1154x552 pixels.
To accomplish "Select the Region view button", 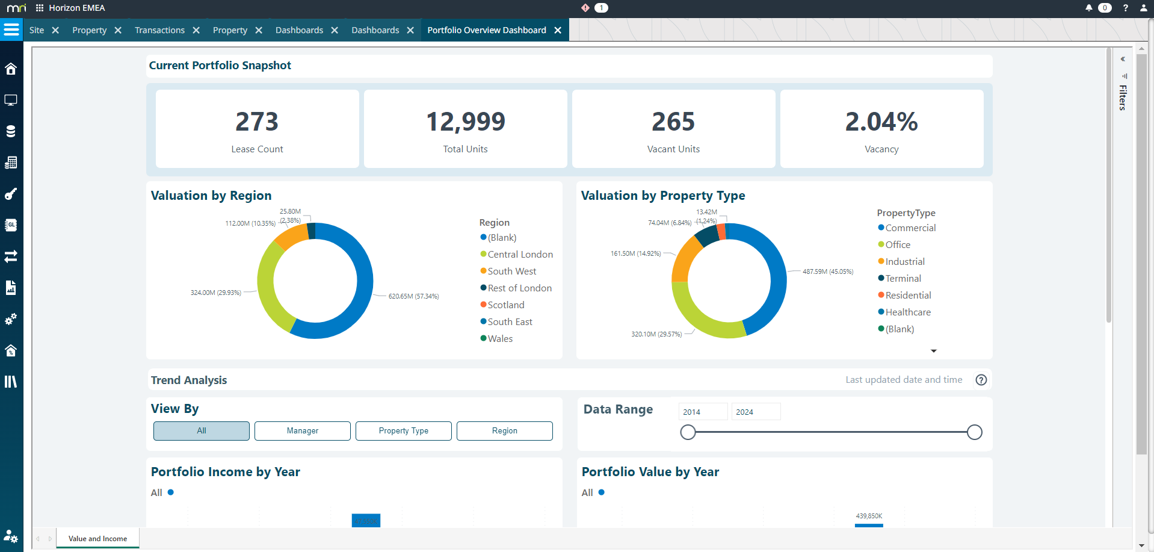I will [504, 430].
